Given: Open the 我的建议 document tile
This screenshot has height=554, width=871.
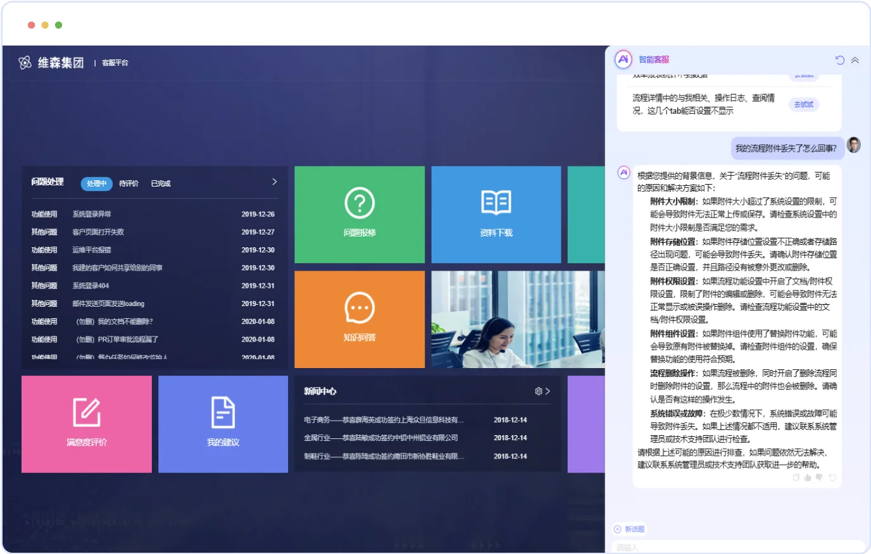Looking at the screenshot, I should coord(223,424).
